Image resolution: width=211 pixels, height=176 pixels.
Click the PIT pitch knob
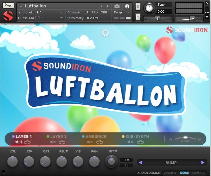tap(111, 161)
